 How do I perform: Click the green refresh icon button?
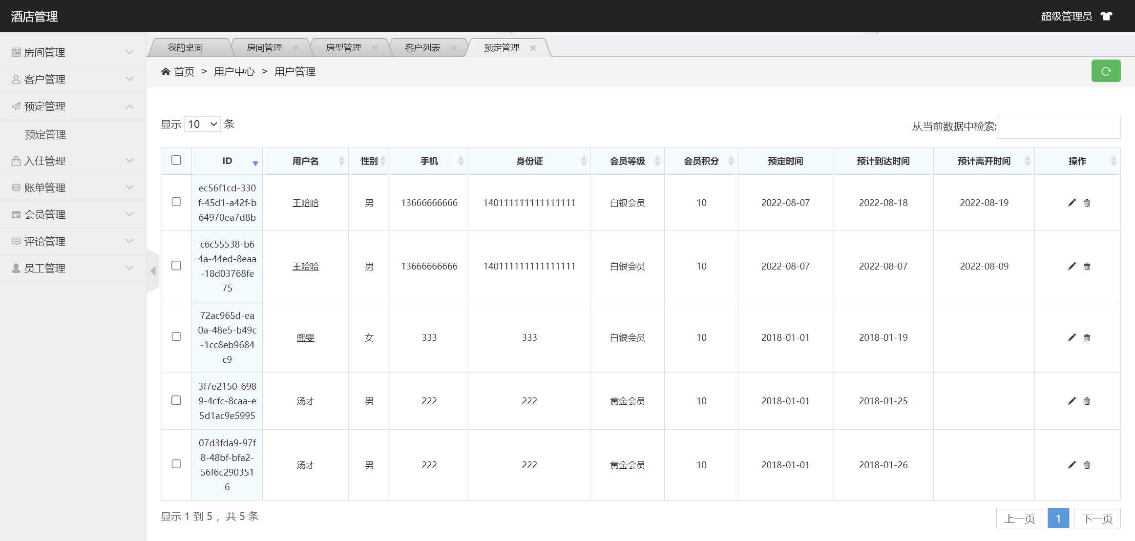(1106, 71)
